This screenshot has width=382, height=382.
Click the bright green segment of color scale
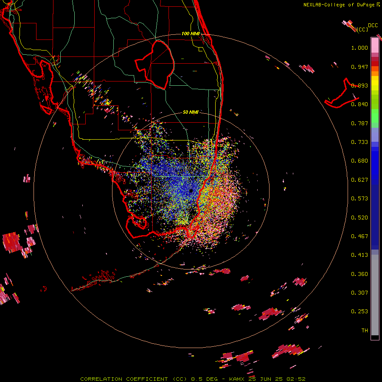click(x=375, y=116)
